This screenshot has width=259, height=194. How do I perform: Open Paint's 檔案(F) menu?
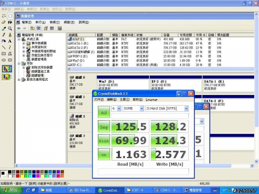click(x=6, y=9)
